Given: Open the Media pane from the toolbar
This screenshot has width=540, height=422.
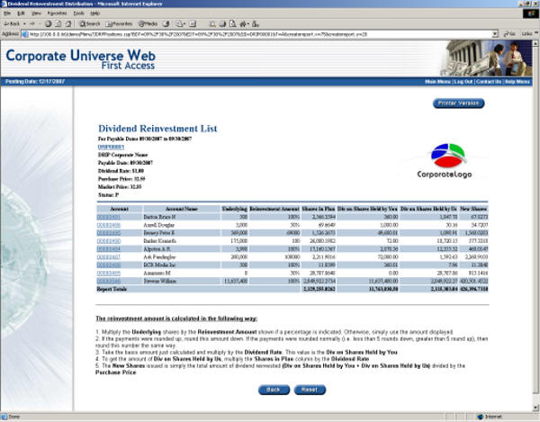Looking at the screenshot, I should (148, 23).
